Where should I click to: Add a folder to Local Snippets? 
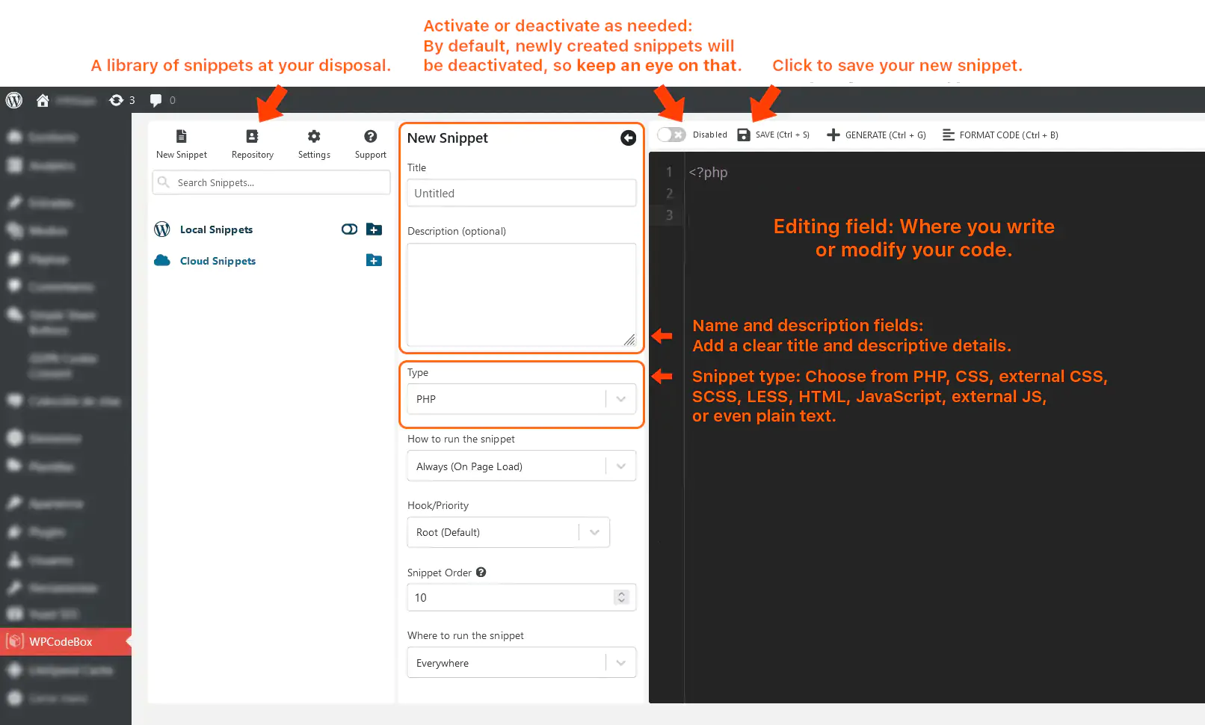coord(375,229)
